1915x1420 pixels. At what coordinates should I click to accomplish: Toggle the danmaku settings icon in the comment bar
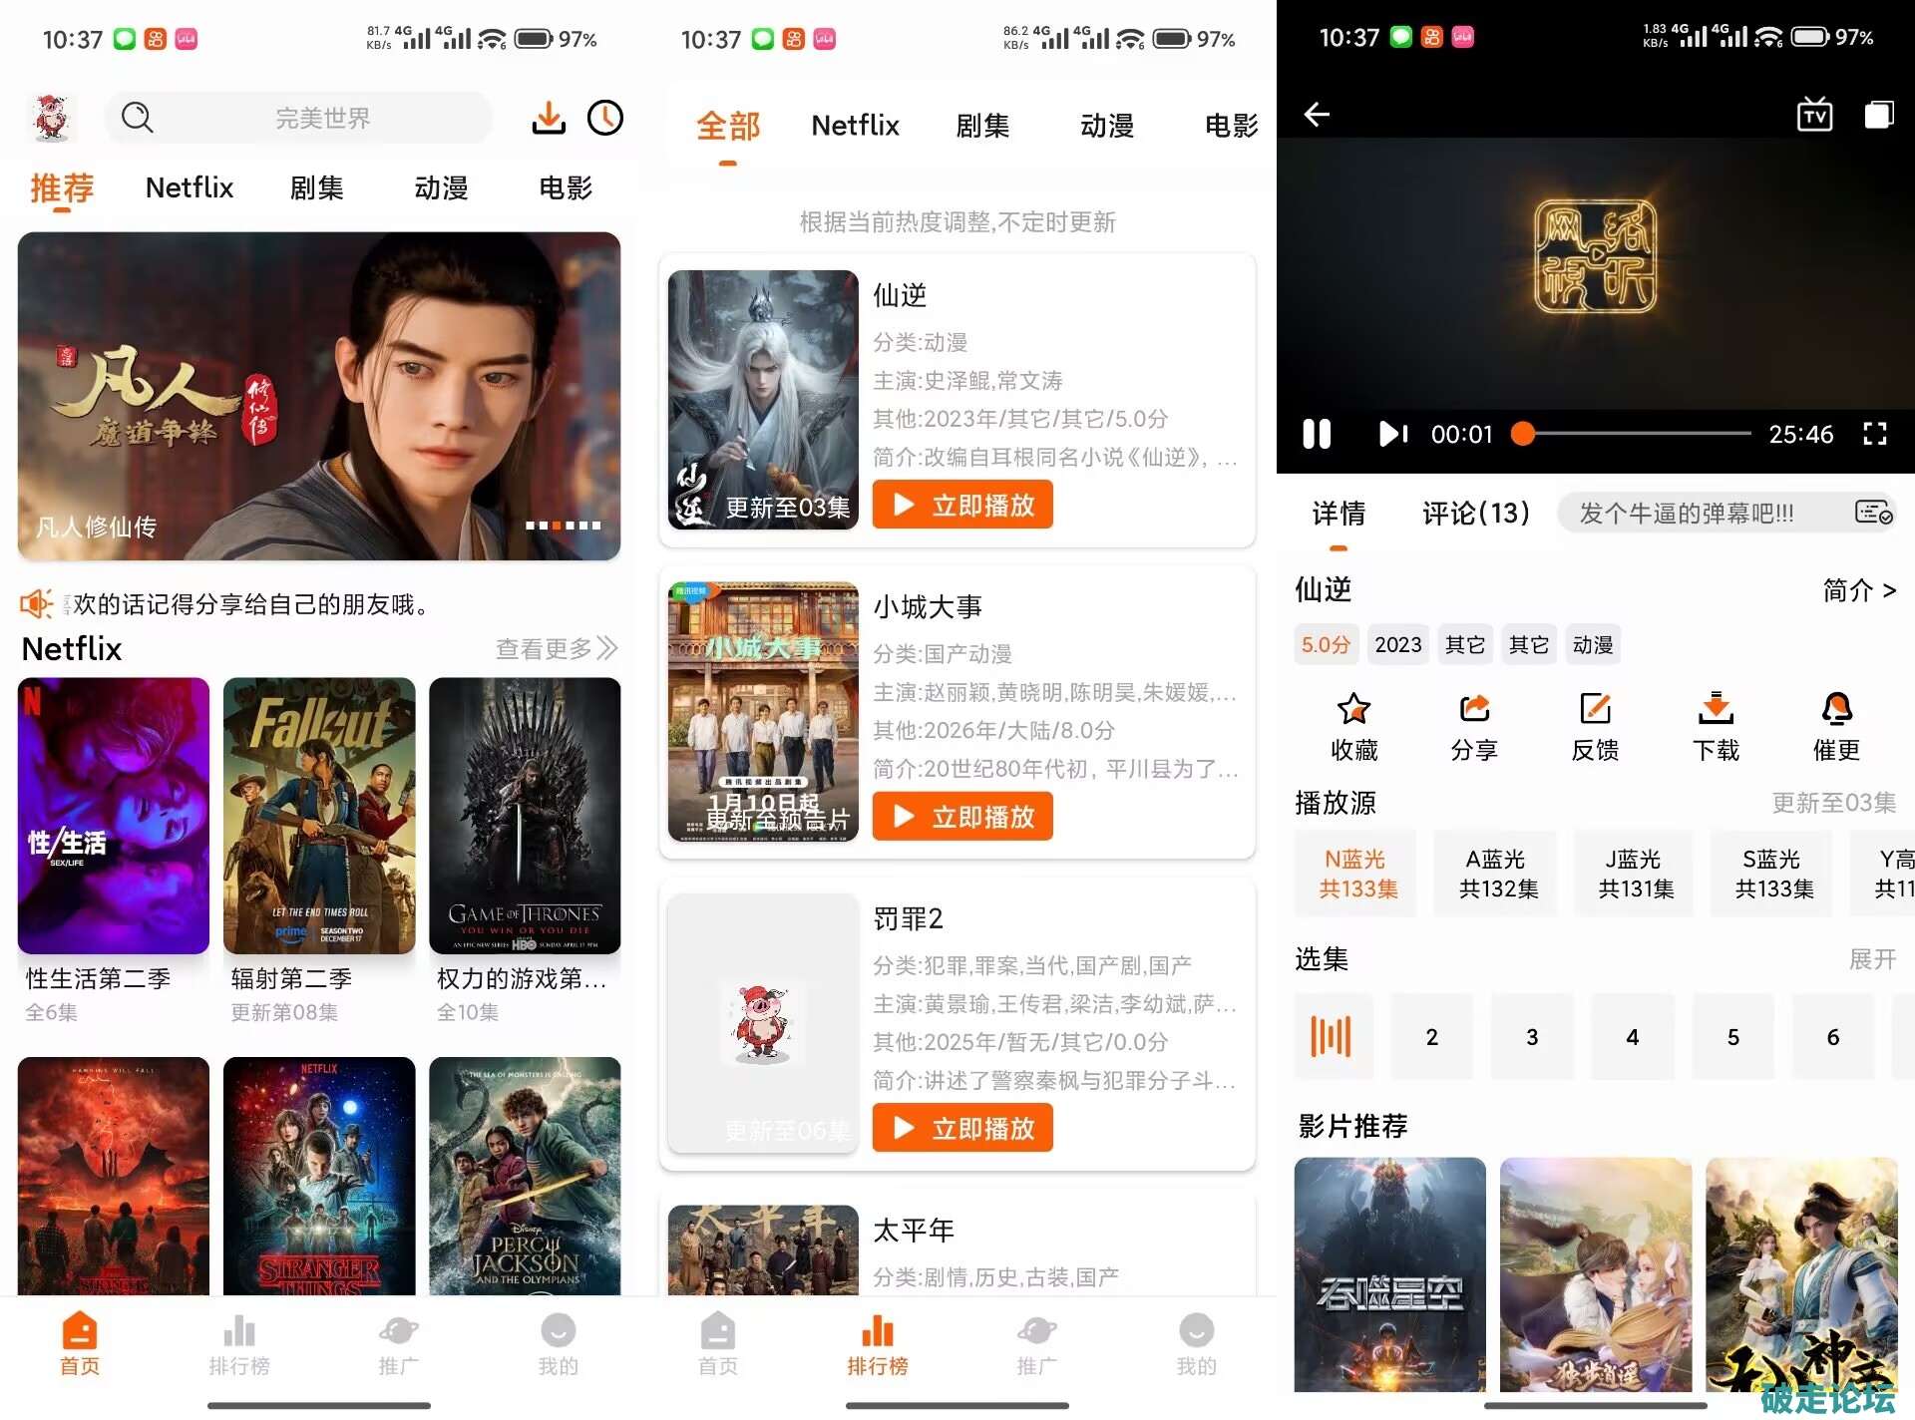pos(1872,513)
